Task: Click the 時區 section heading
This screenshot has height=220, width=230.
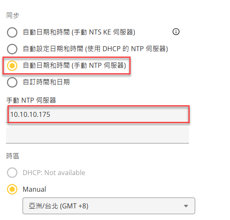Action: coord(12,156)
